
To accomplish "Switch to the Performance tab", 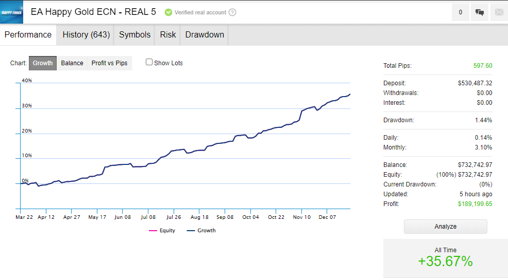I will (x=28, y=34).
